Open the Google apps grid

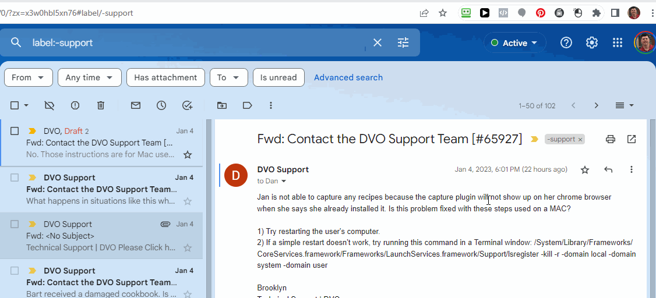pos(617,42)
